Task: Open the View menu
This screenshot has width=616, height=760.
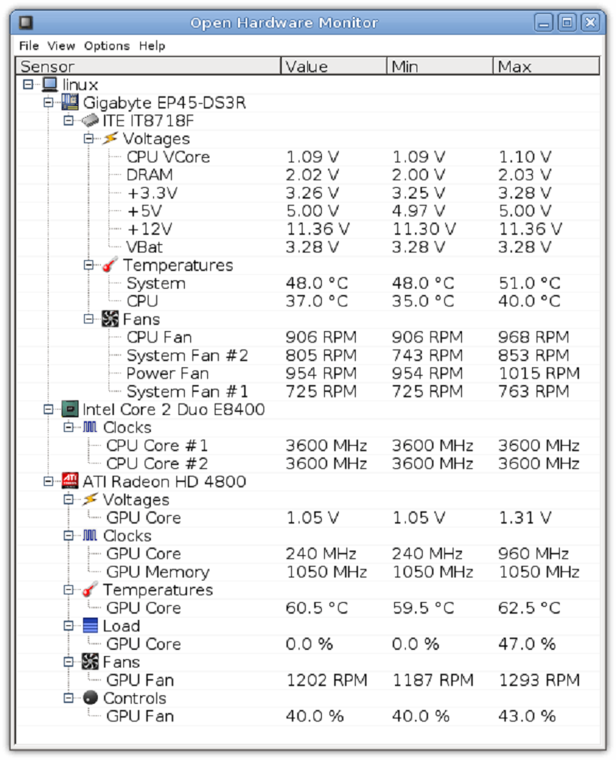Action: [x=61, y=45]
